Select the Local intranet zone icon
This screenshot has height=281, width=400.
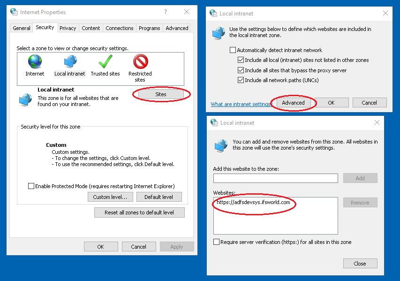click(x=70, y=62)
